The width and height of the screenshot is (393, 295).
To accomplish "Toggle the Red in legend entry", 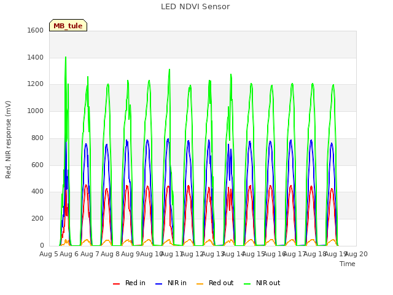I will [129, 283].
